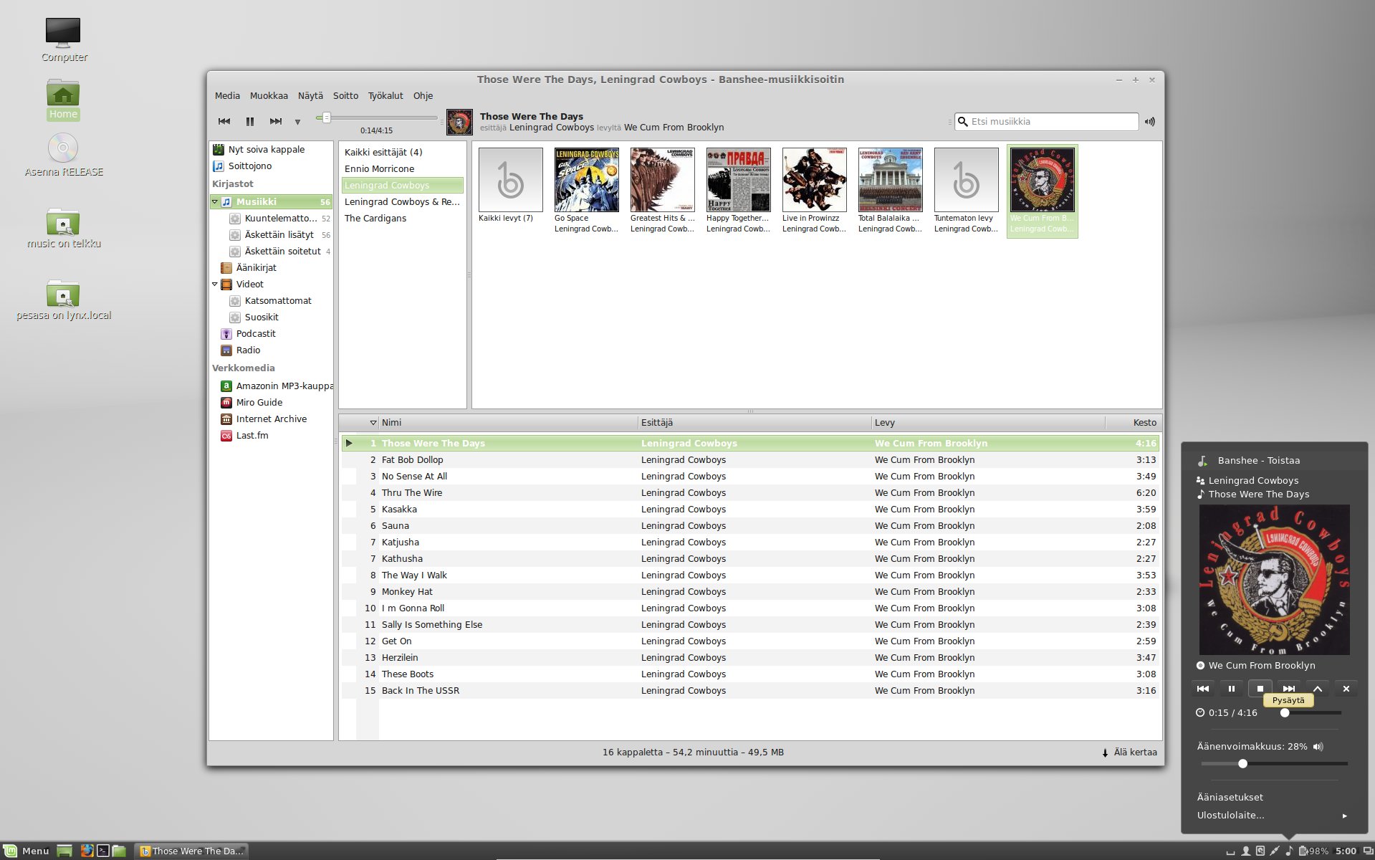1375x860 pixels.
Task: Open search options magnifier icon
Action: tap(963, 122)
